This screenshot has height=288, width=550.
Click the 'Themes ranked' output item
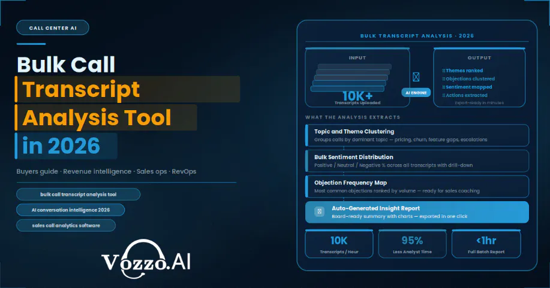[x=462, y=71]
